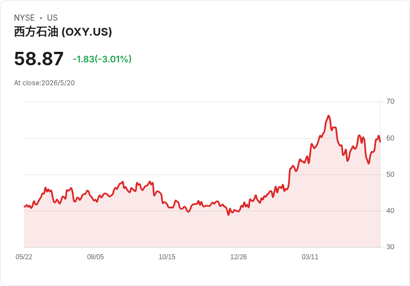Click the 05/22 date axis label
410x286 pixels.
(24, 257)
